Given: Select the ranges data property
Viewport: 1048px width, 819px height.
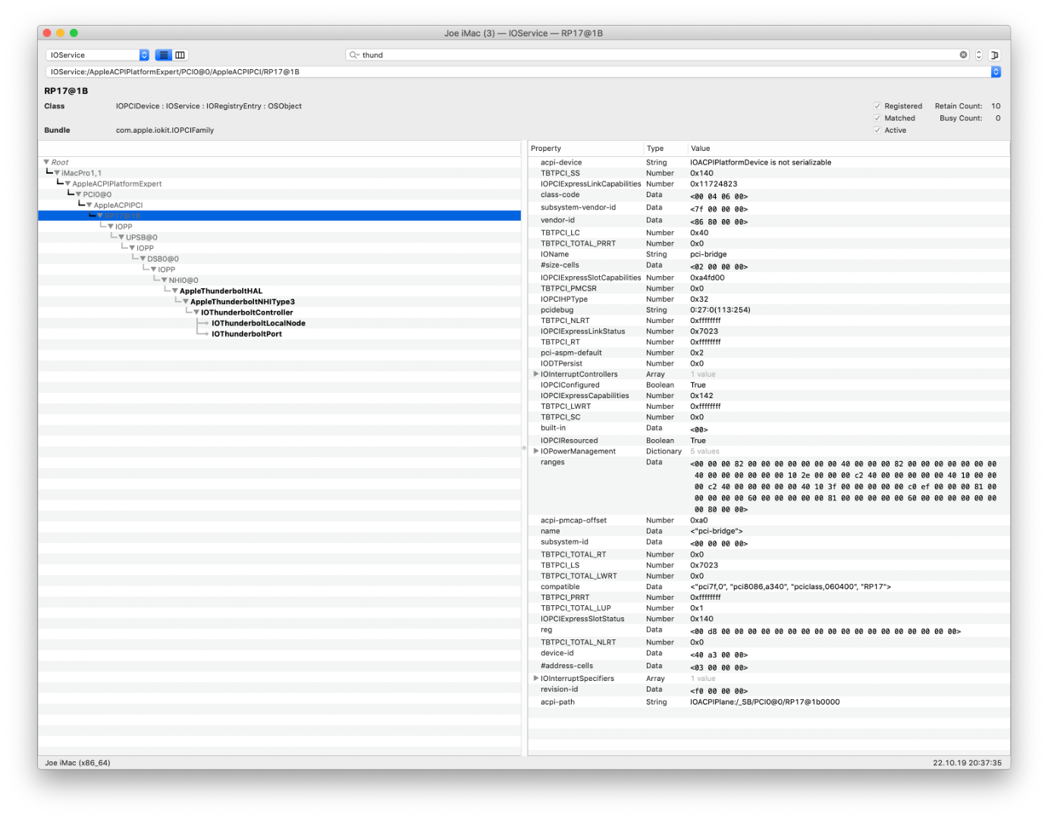Looking at the screenshot, I should click(x=768, y=486).
